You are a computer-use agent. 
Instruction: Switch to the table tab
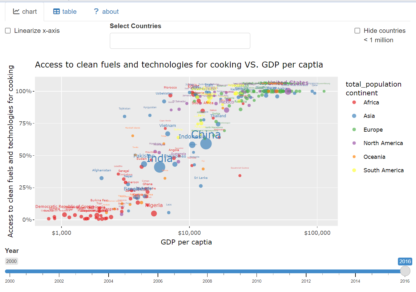[x=65, y=12]
